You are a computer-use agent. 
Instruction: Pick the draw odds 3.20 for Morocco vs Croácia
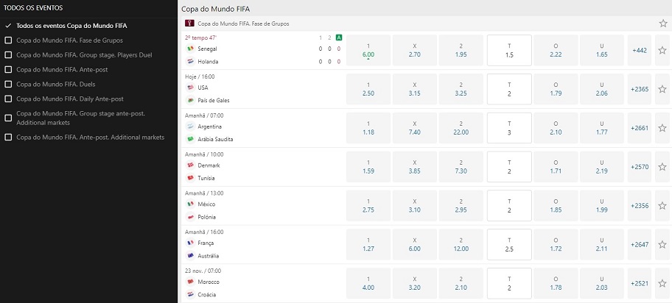pyautogui.click(x=415, y=284)
